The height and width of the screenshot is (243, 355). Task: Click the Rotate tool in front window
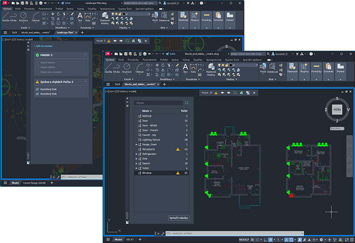[163, 65]
